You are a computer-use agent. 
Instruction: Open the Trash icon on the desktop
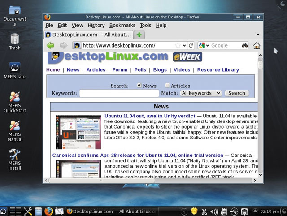[14, 41]
